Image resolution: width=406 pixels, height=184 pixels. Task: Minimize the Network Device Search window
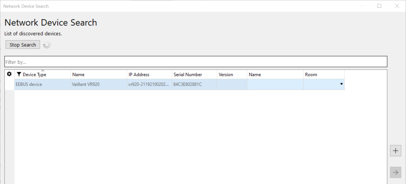point(362,6)
